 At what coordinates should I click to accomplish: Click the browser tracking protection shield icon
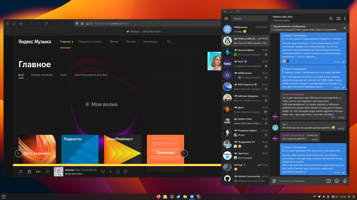coord(78,24)
